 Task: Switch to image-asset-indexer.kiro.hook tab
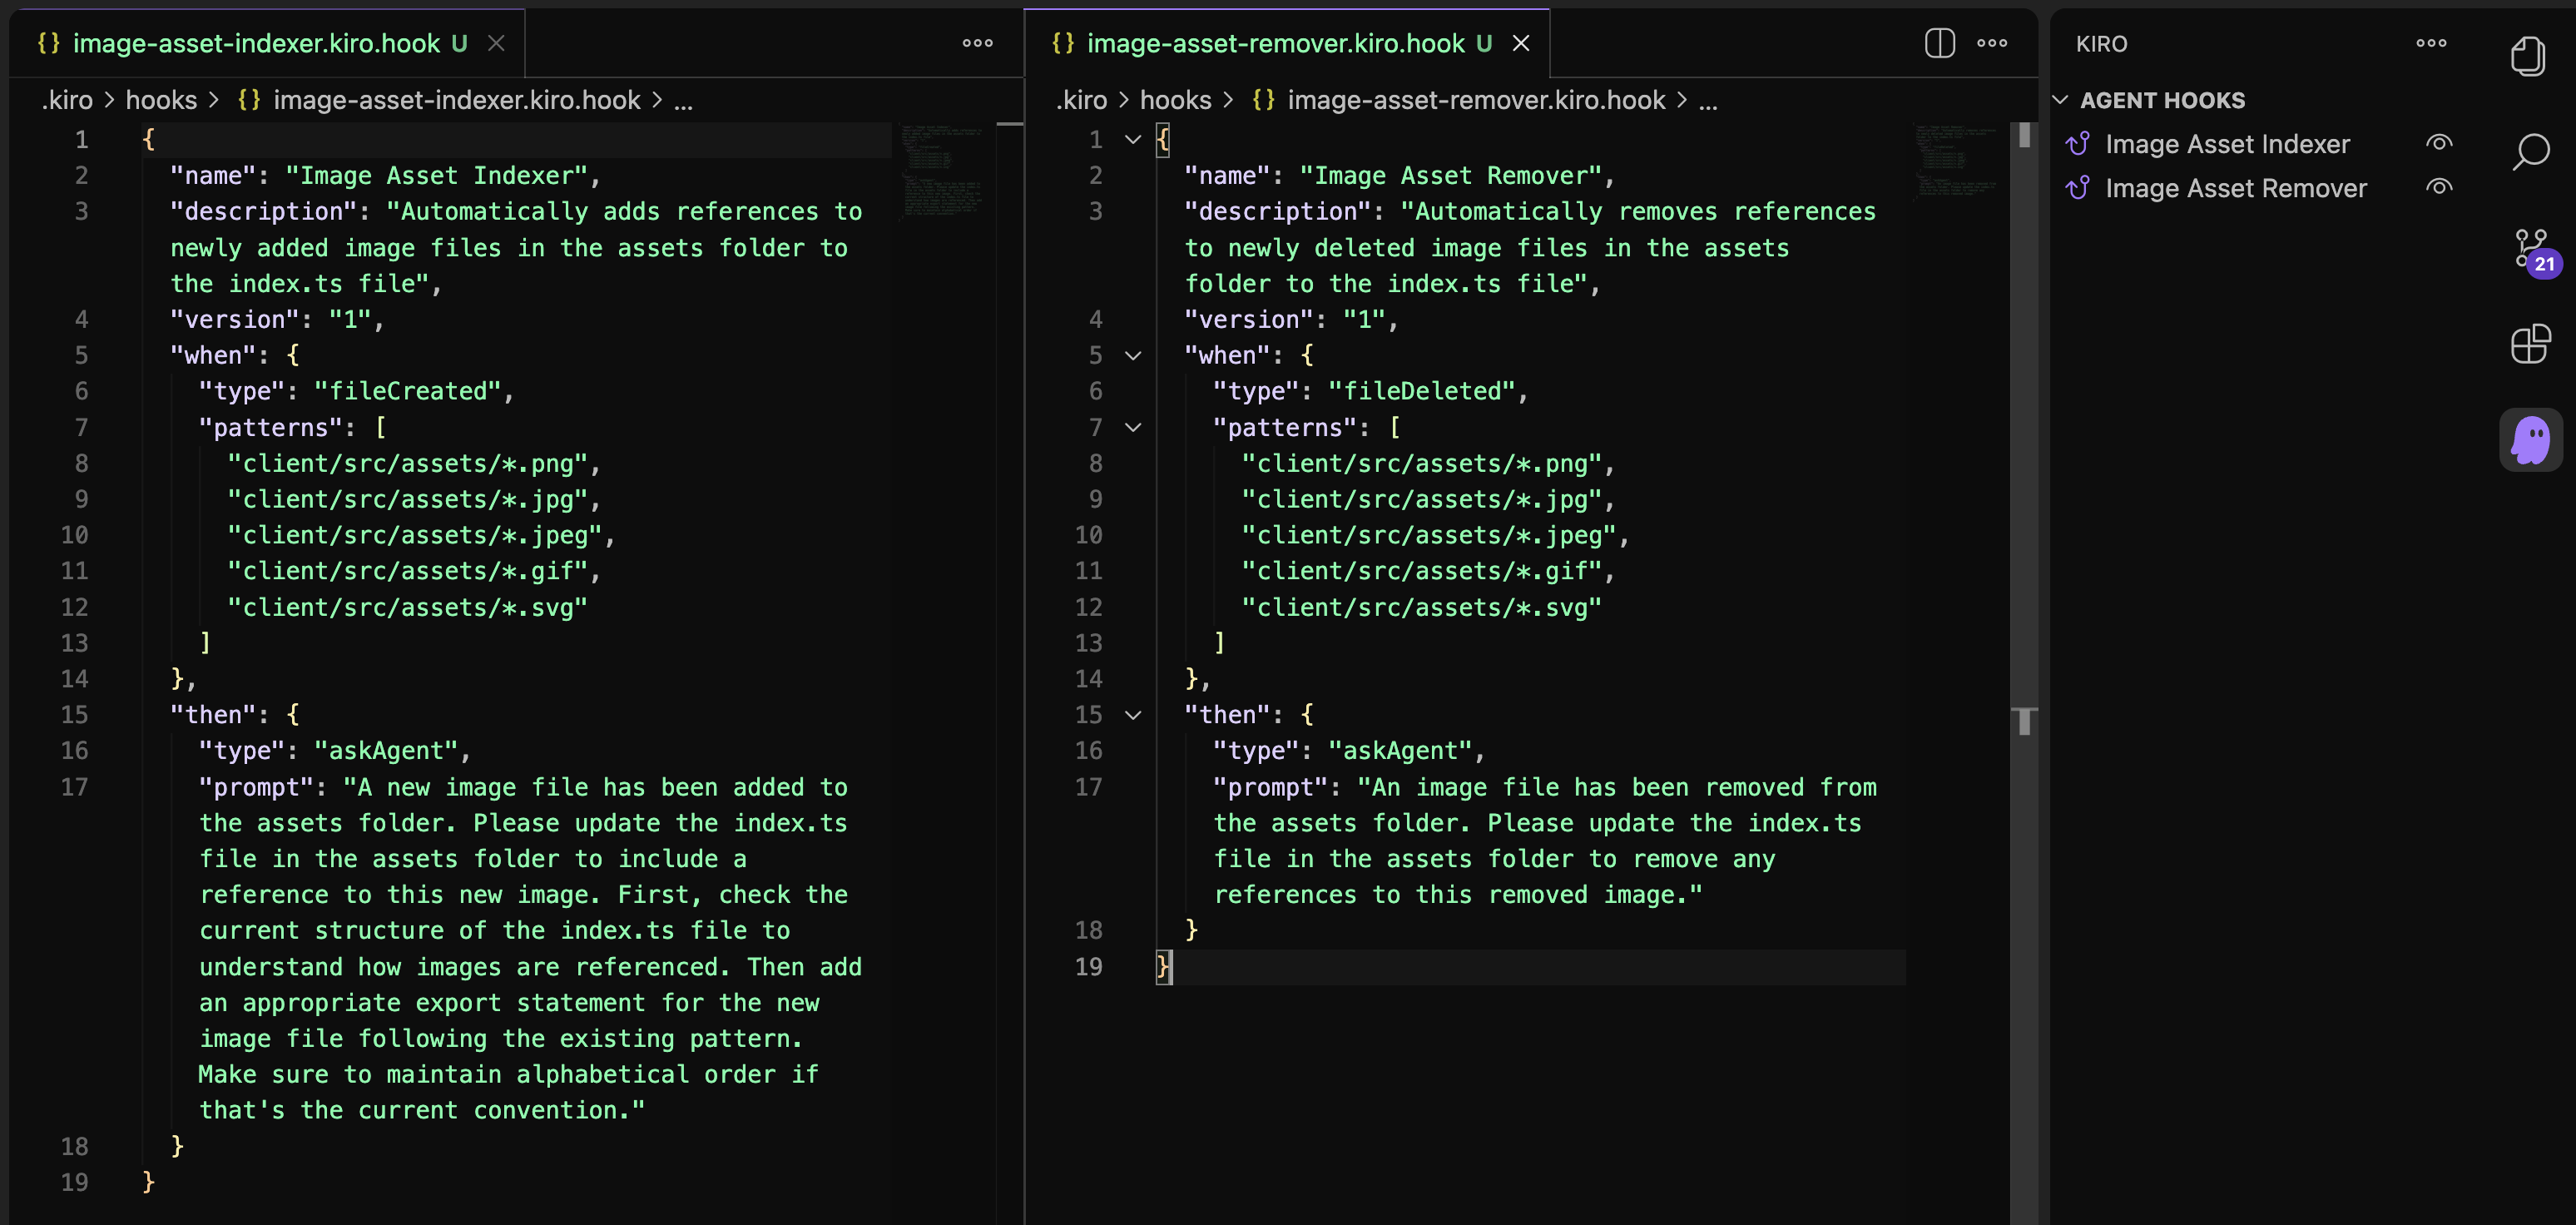[255, 43]
